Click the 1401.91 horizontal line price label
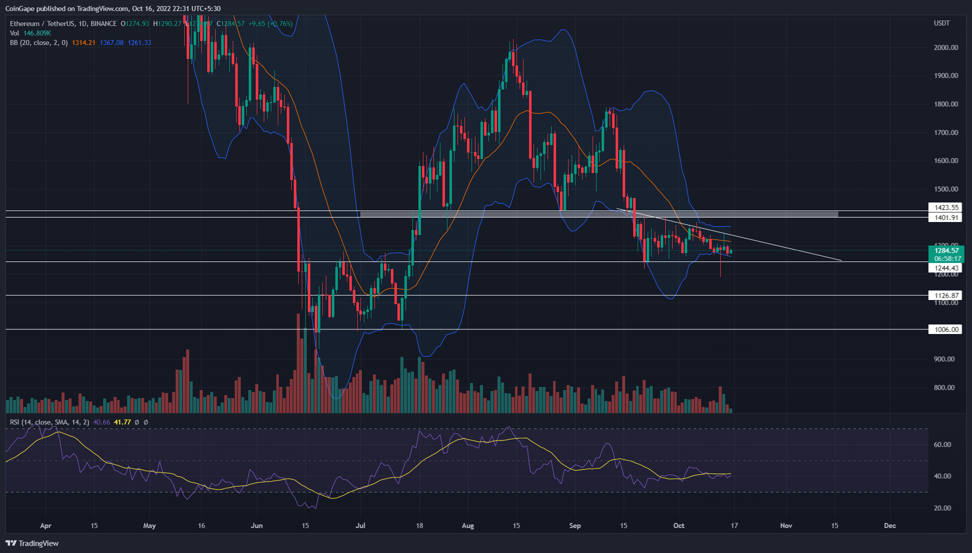 coord(944,217)
